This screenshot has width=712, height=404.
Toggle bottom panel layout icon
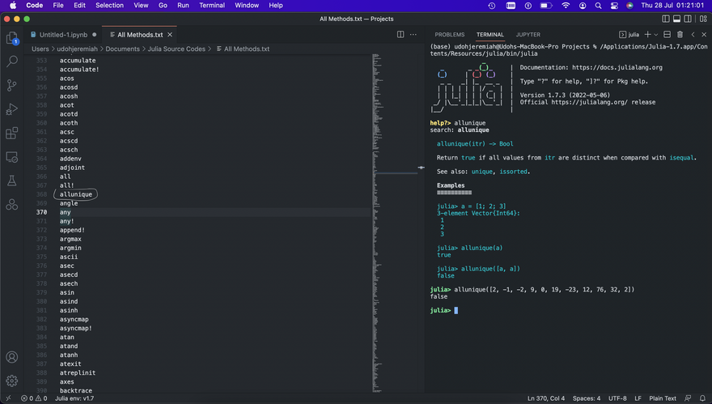point(676,19)
